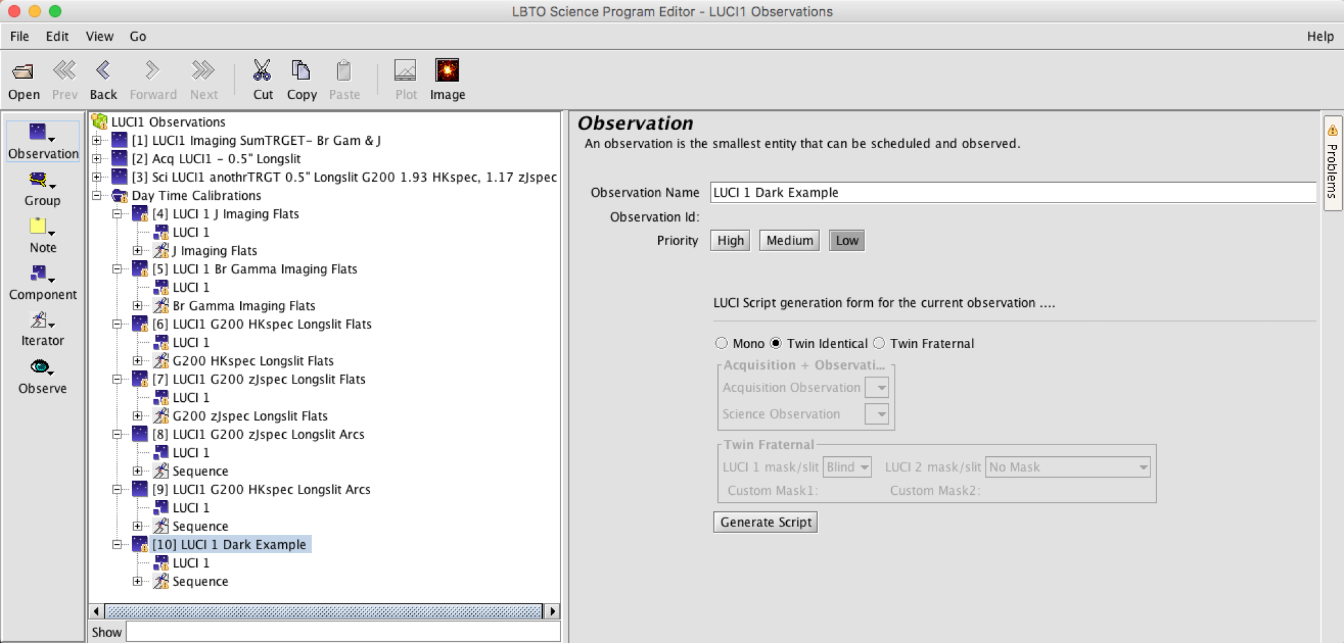
Task: Expand [1] LUCI1 Imaging SumTRGET node
Action: pos(96,140)
